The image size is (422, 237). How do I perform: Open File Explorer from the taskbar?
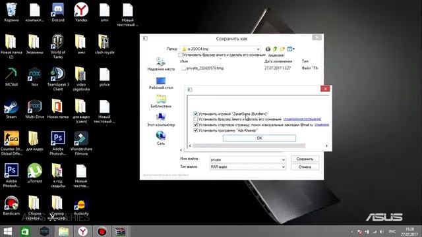coord(63,231)
